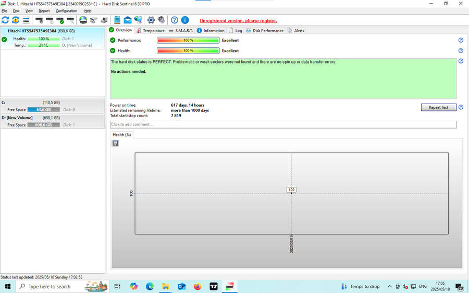Screen dimensions: 469x293
Task: Click help icon next to Performance bar
Action: [x=461, y=40]
